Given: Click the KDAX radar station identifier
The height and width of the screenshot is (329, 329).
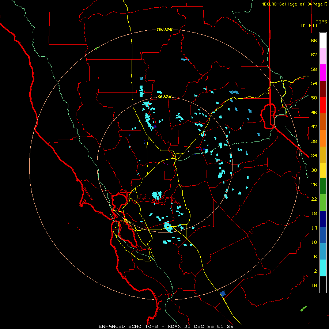Looking at the screenshot, I should [x=175, y=326].
